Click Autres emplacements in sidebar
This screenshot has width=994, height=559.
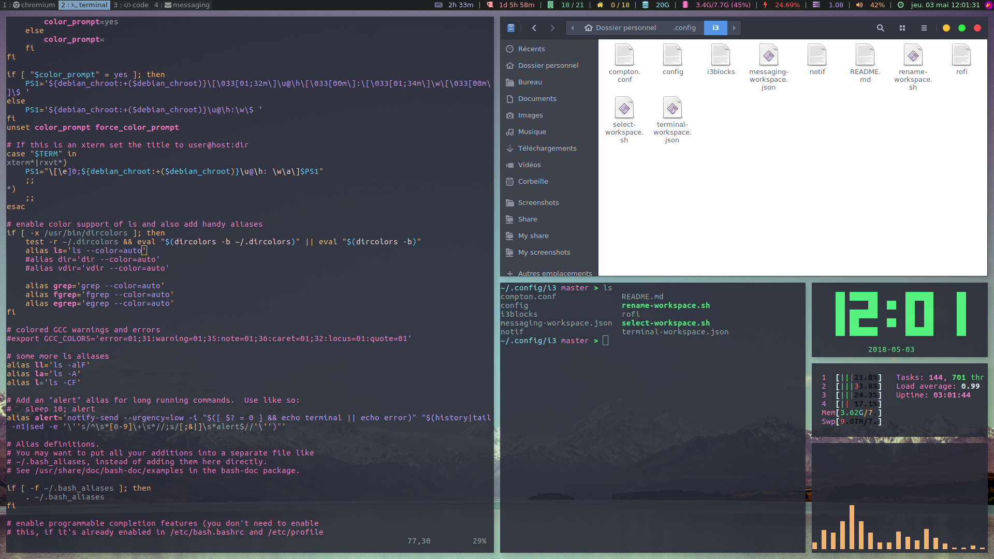click(x=549, y=272)
